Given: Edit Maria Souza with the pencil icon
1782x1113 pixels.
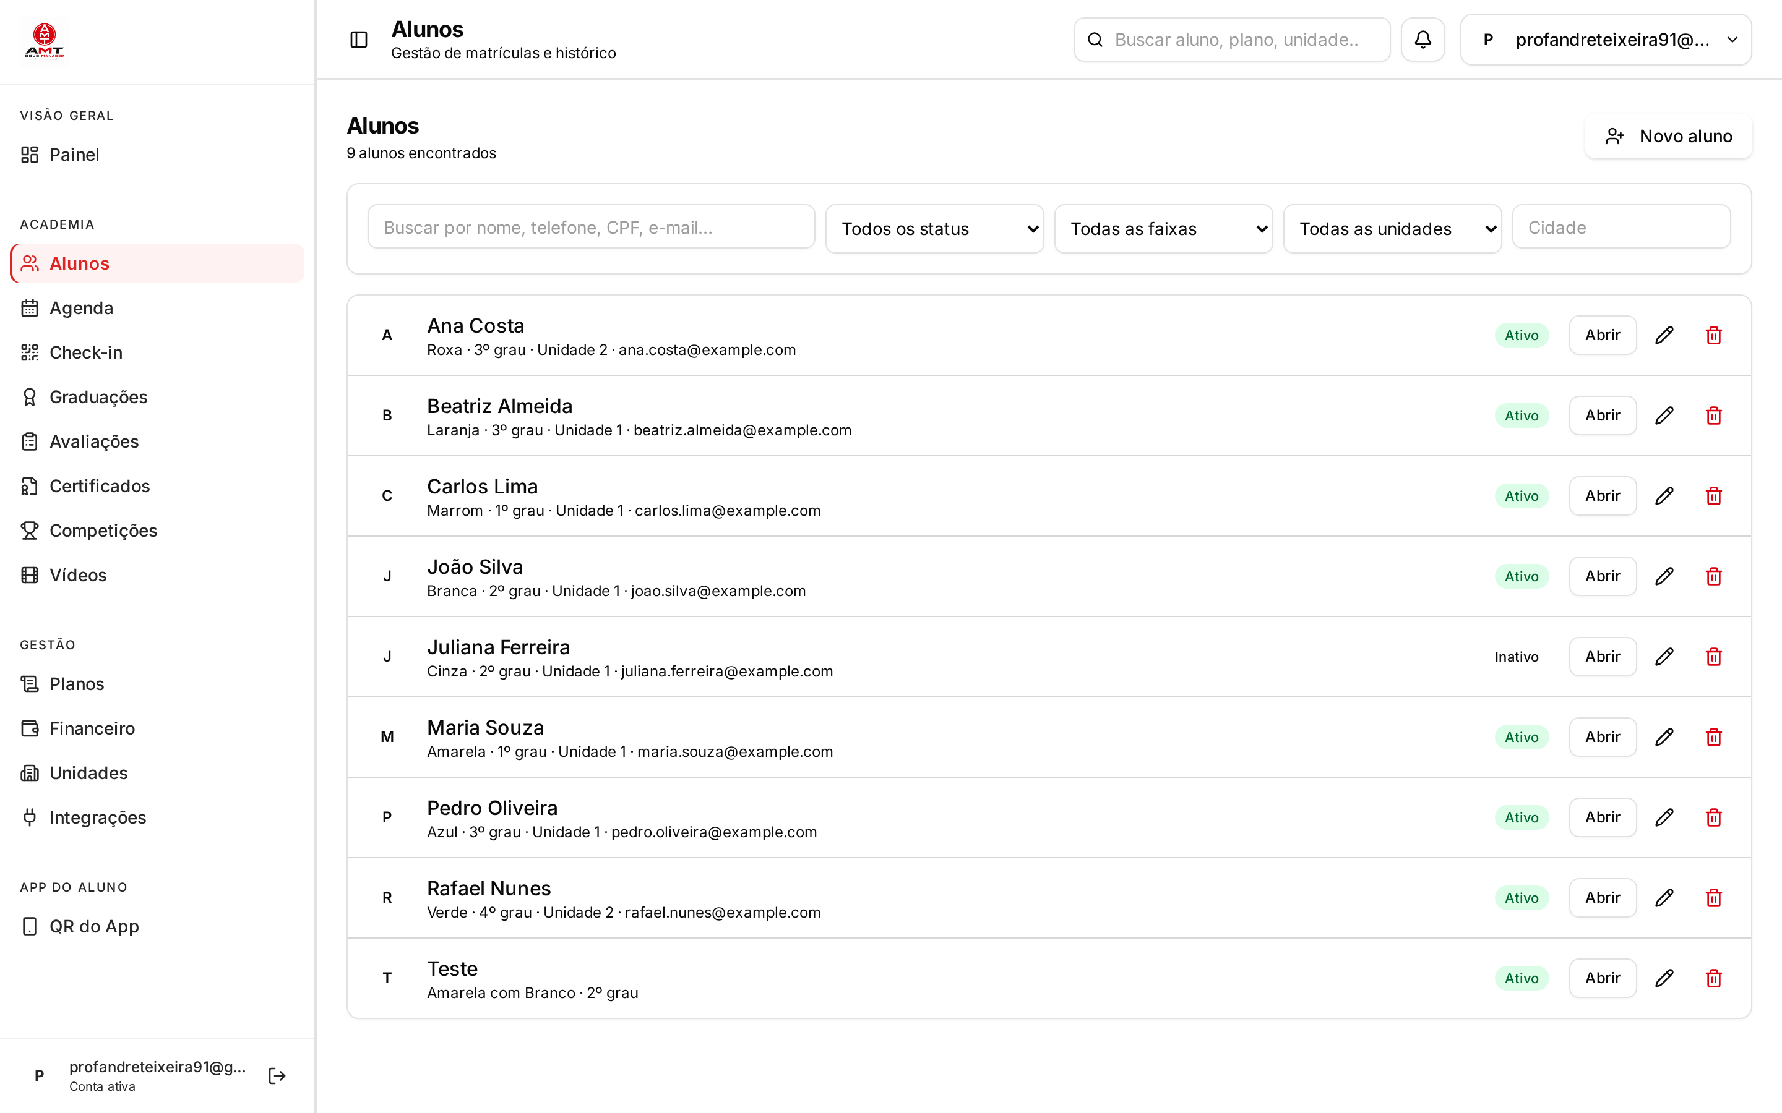Looking at the screenshot, I should point(1664,737).
